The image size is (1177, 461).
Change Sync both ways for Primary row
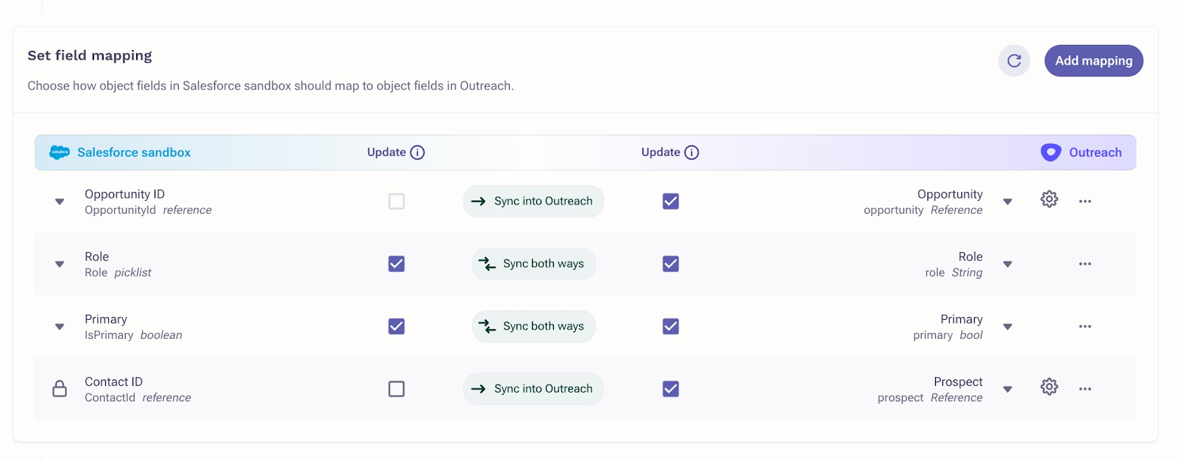tap(533, 326)
